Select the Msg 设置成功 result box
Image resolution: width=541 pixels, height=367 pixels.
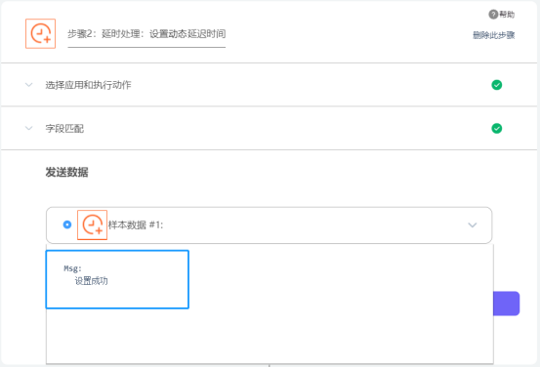pyautogui.click(x=117, y=279)
